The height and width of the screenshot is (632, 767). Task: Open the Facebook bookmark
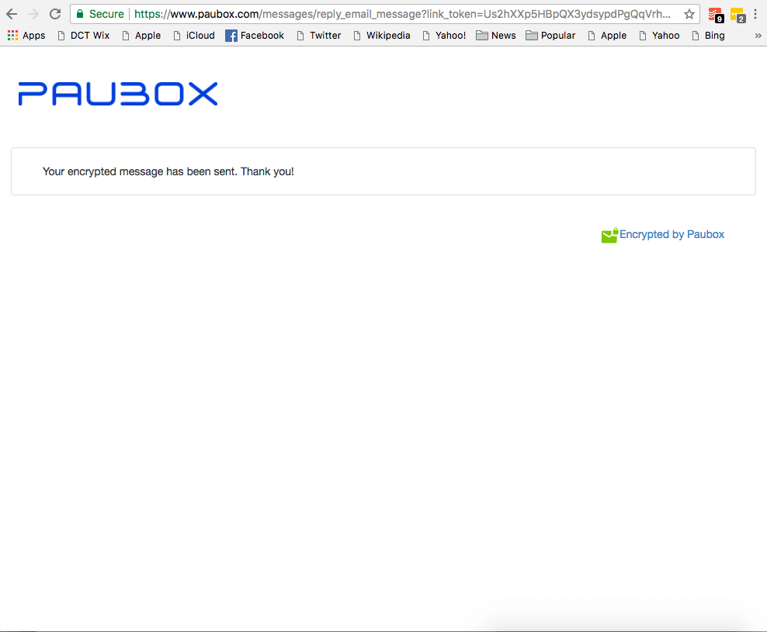click(255, 36)
